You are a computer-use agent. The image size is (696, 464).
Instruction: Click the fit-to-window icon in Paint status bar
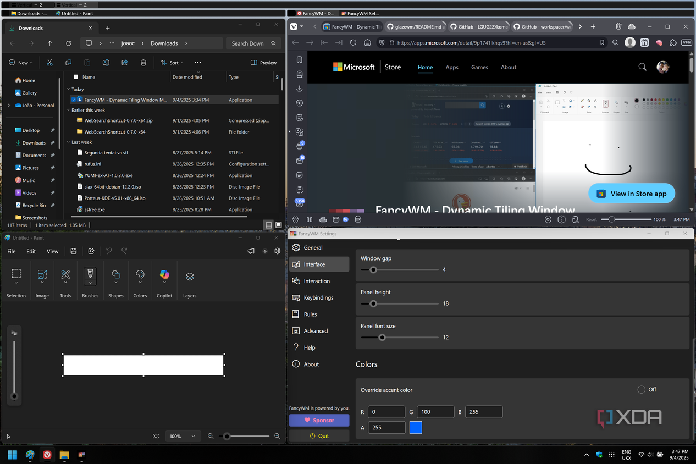(x=156, y=436)
